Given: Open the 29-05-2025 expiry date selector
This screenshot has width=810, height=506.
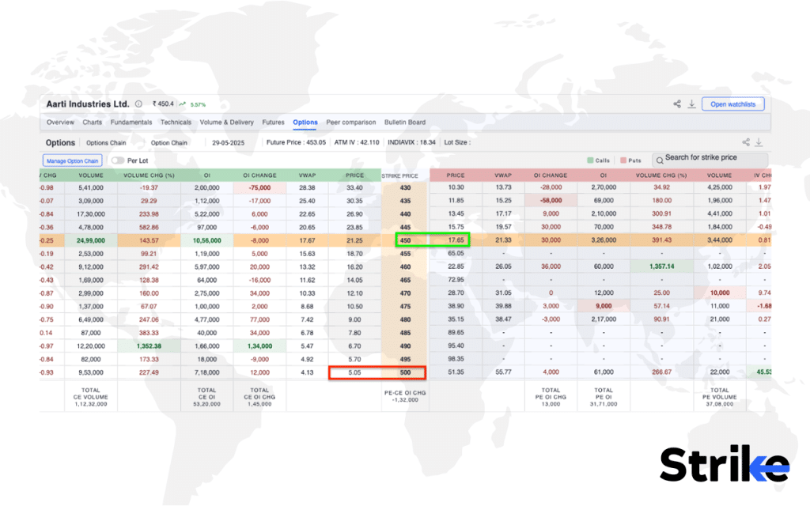Looking at the screenshot, I should [229, 142].
